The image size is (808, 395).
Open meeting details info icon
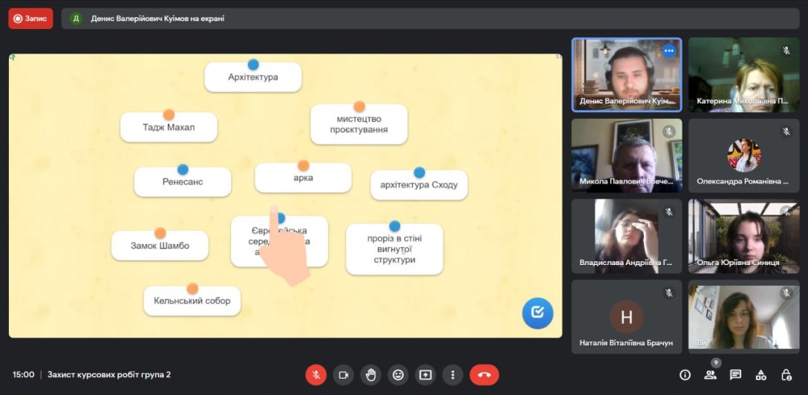point(685,375)
